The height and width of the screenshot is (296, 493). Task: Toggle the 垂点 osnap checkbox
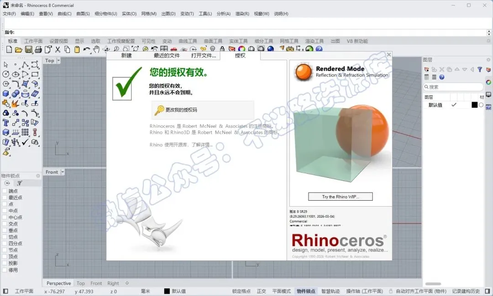click(x=5, y=231)
